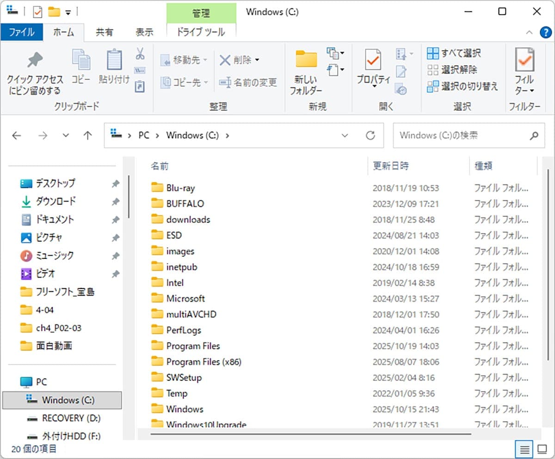The width and height of the screenshot is (555, 459).
Task: Click すべて選択 (Select all) button
Action: (x=454, y=53)
